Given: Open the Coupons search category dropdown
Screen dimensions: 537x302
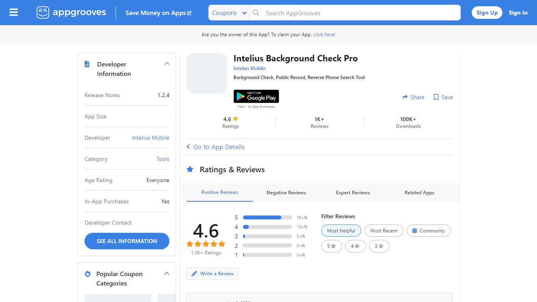Looking at the screenshot, I should [229, 13].
